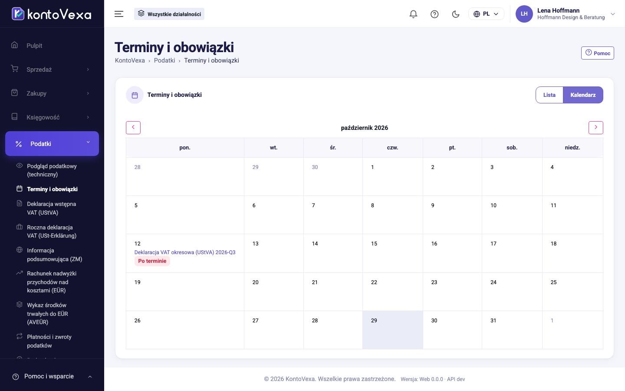The height and width of the screenshot is (391, 625).
Task: Collapse the Podatki sidebar section
Action: (x=52, y=143)
